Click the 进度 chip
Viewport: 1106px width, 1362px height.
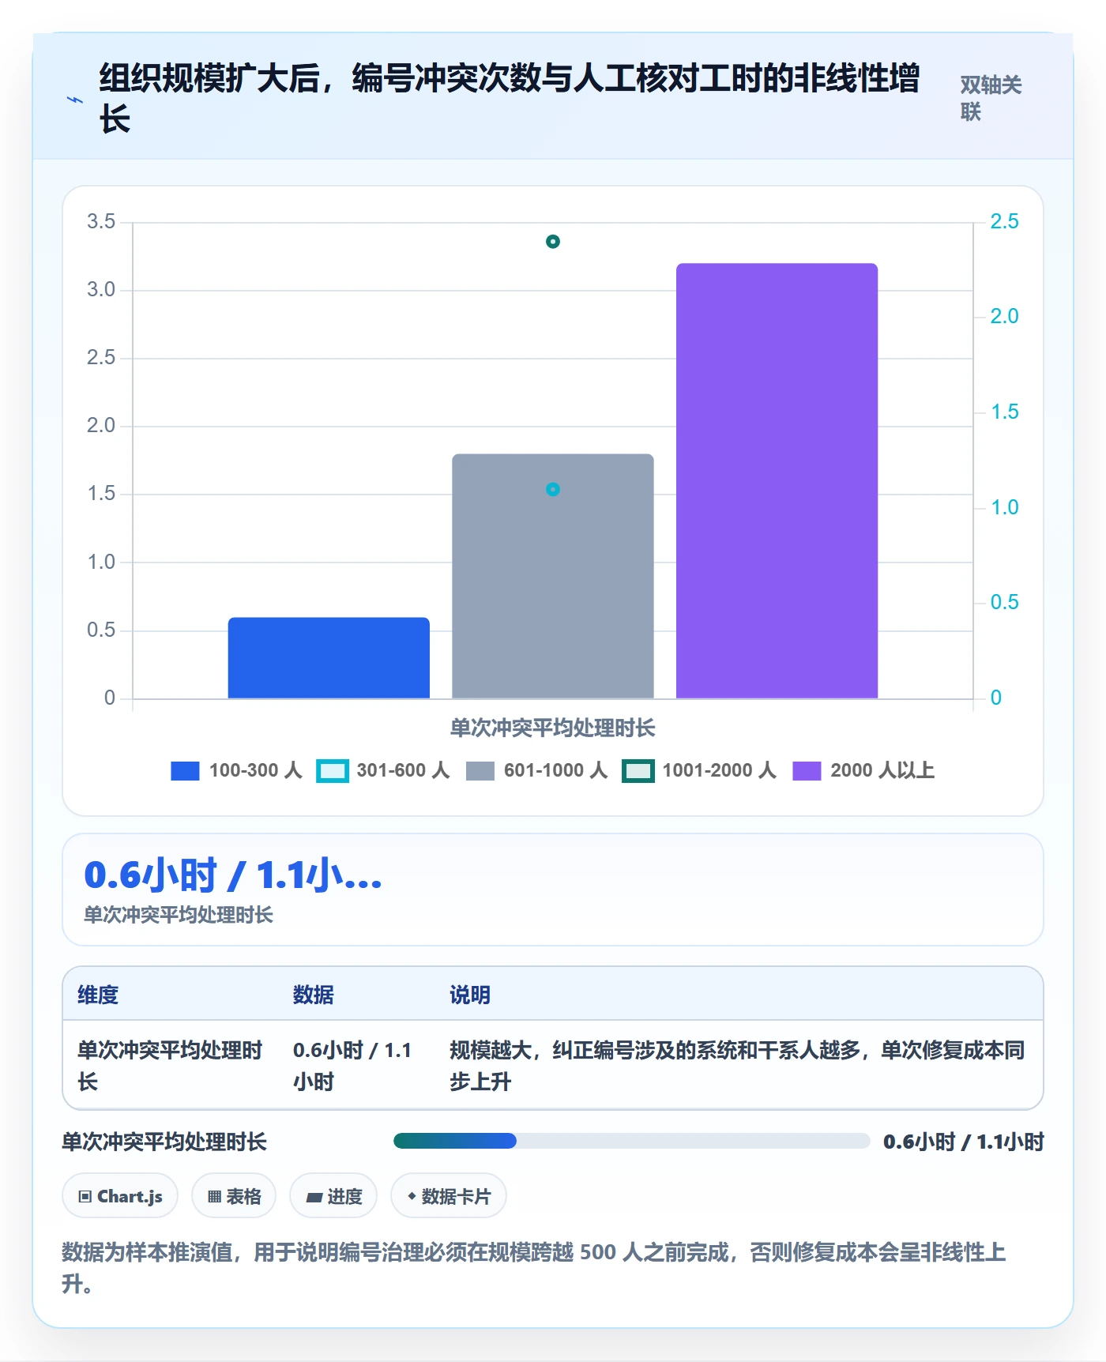pyautogui.click(x=333, y=1196)
